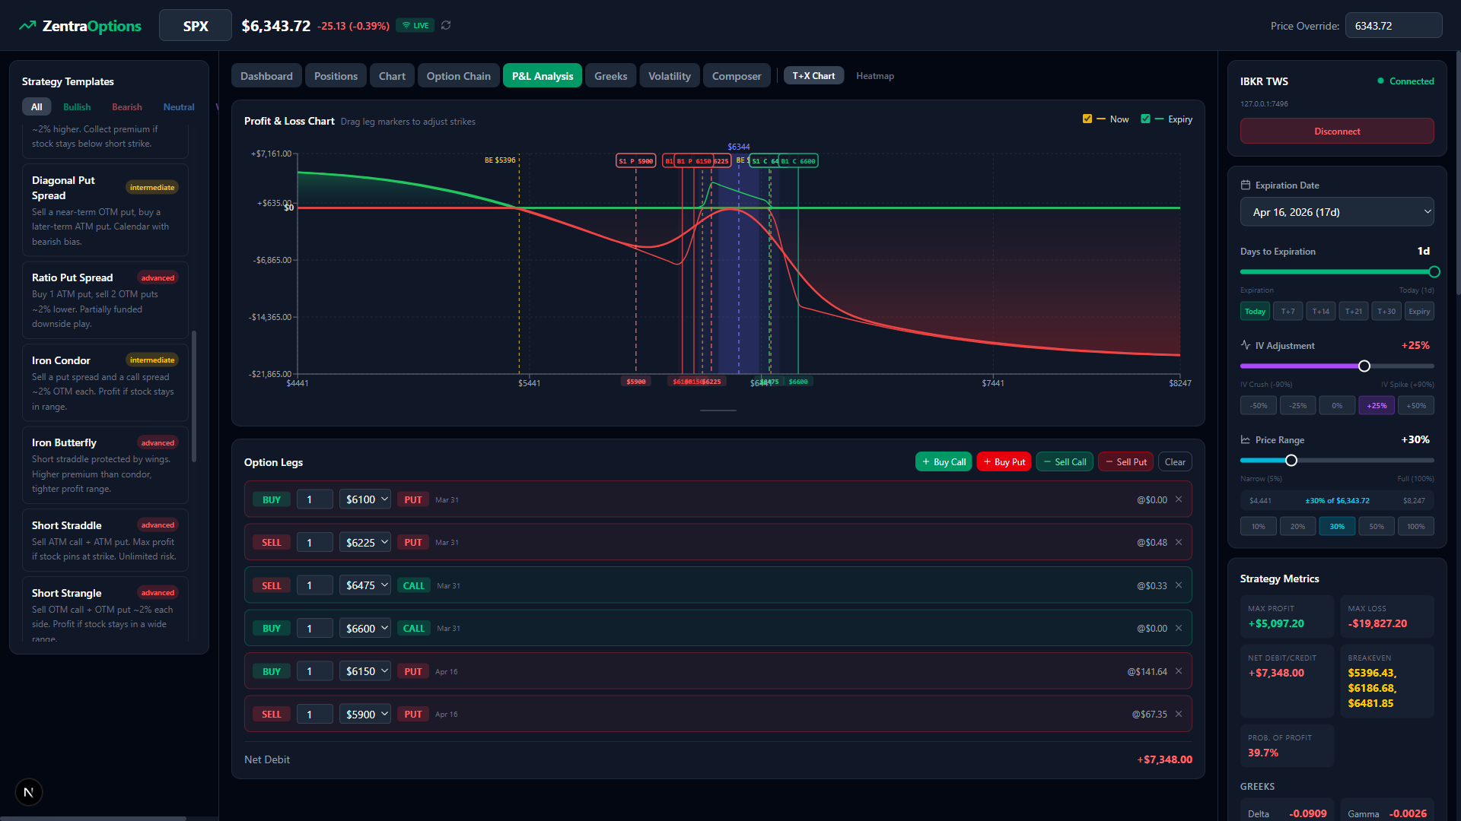Select the Ratio Put Spread template
Screen dimensions: 1461x821
pos(105,300)
